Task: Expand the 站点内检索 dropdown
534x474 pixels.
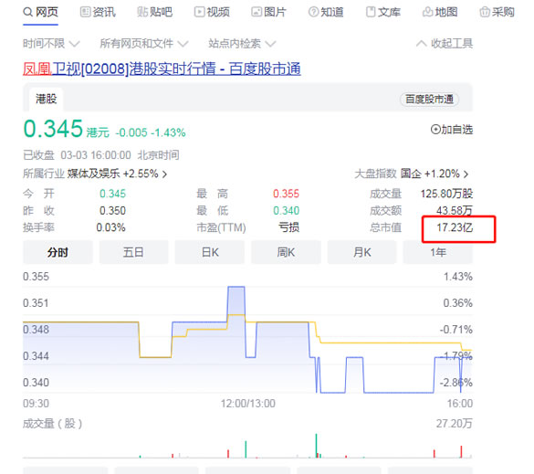Action: 242,44
